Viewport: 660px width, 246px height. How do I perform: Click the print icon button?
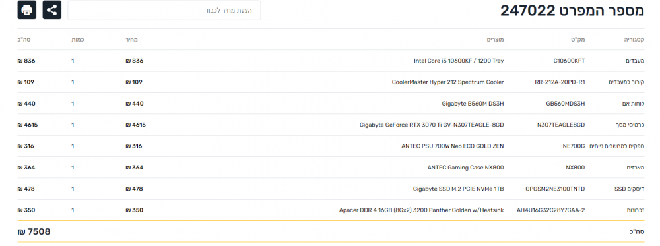tap(27, 10)
